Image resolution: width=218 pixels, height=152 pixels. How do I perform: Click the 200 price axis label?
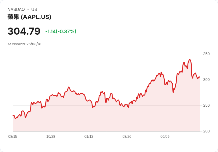[206, 131]
